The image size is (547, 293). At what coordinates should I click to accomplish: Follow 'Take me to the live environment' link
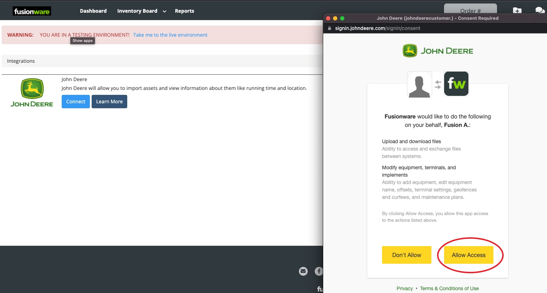click(170, 35)
